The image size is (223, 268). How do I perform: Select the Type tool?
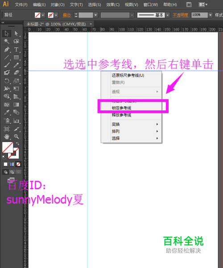click(17, 50)
